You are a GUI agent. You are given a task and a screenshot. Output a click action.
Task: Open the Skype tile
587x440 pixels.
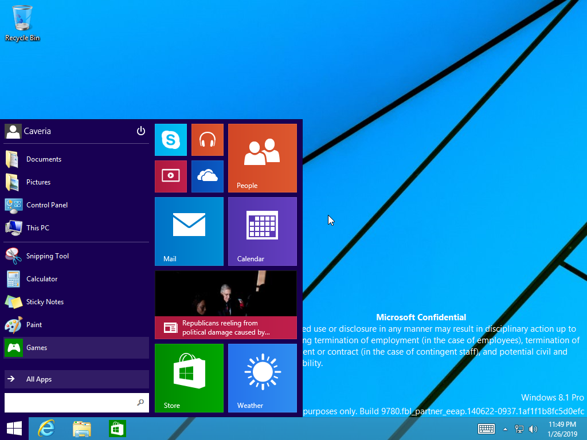(x=171, y=140)
